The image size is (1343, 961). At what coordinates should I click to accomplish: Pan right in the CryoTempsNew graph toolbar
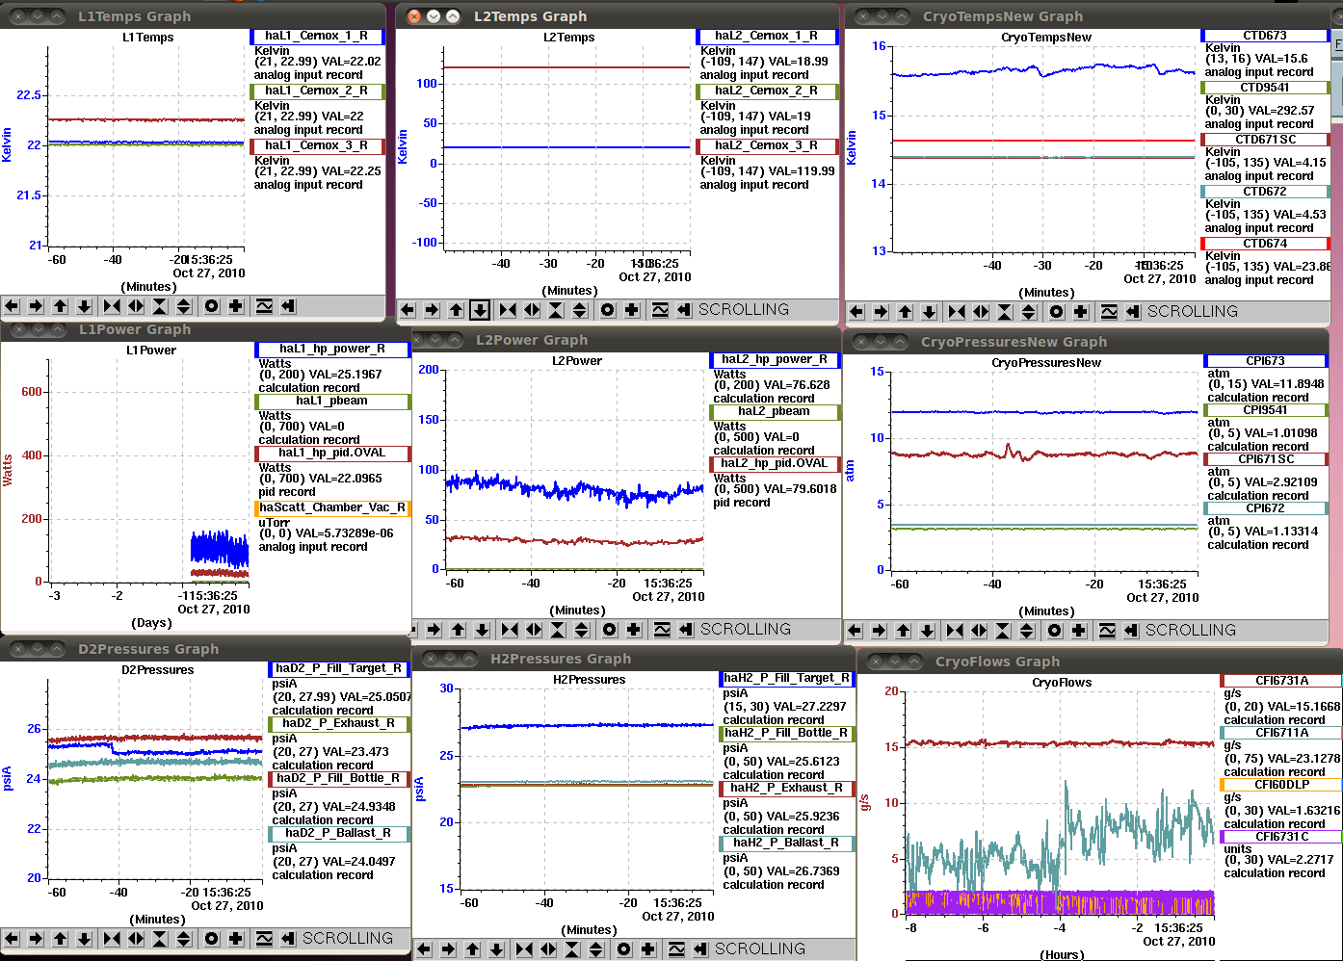881,312
